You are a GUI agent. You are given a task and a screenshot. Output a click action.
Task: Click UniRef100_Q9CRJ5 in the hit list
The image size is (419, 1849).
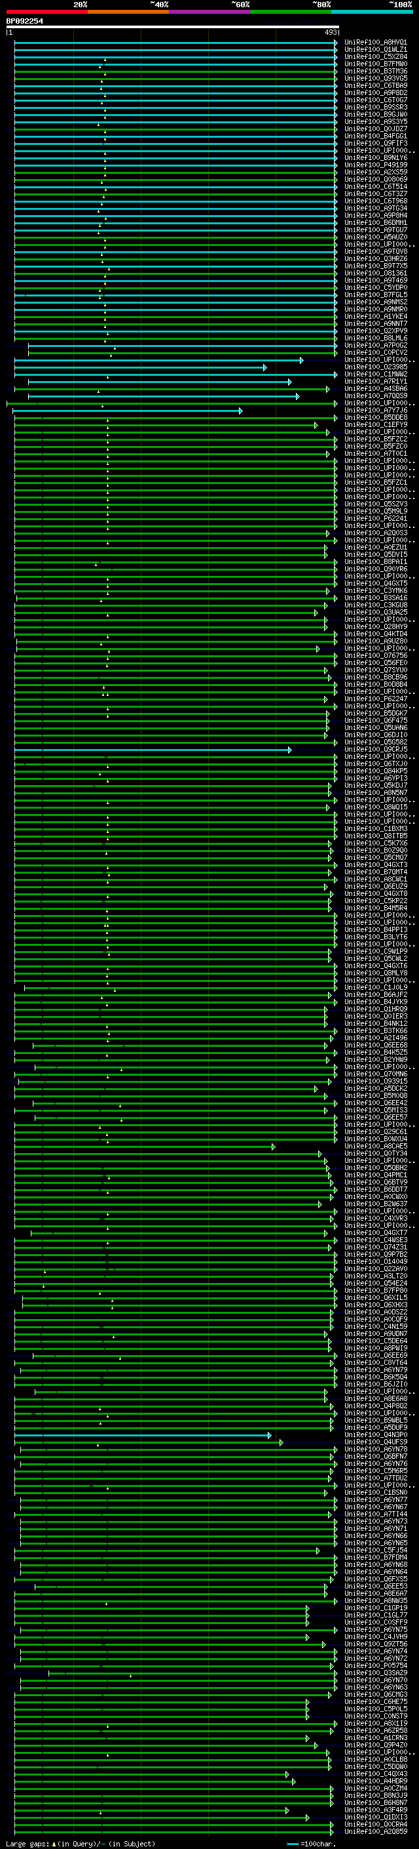click(x=376, y=749)
